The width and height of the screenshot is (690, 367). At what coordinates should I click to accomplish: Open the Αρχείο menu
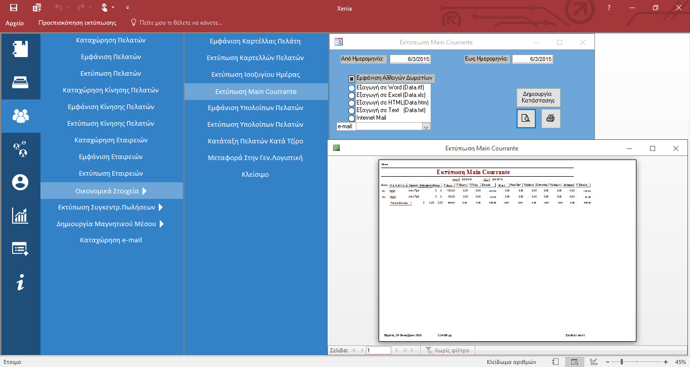15,23
